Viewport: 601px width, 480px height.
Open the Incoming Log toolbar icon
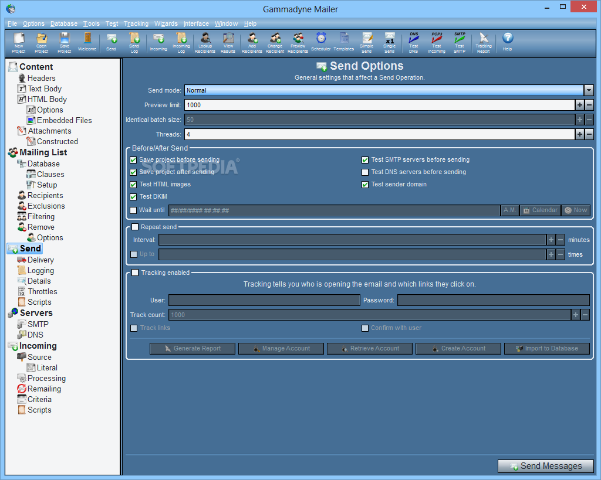pyautogui.click(x=181, y=43)
